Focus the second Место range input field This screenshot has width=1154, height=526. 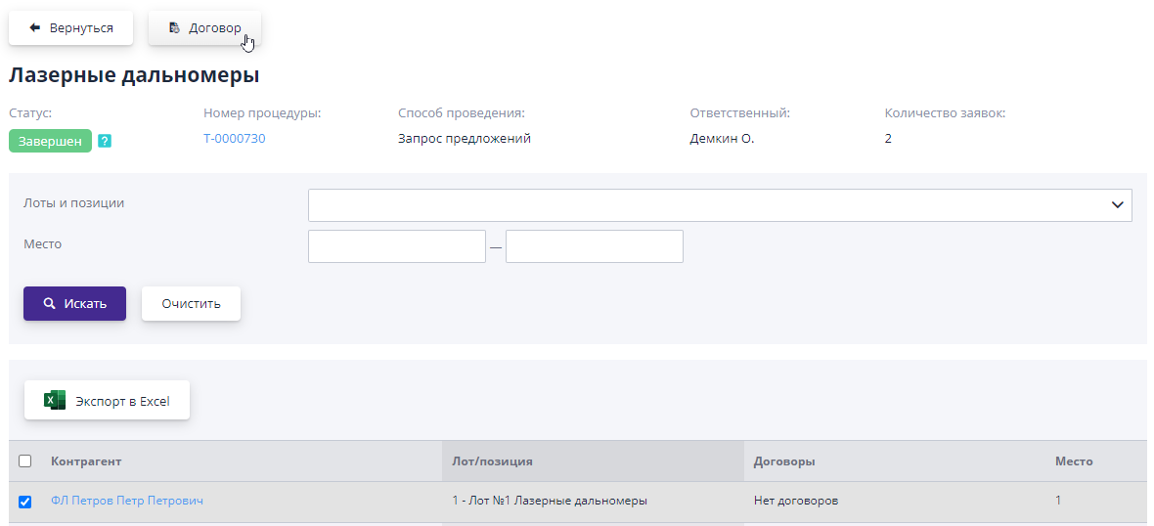coord(594,246)
